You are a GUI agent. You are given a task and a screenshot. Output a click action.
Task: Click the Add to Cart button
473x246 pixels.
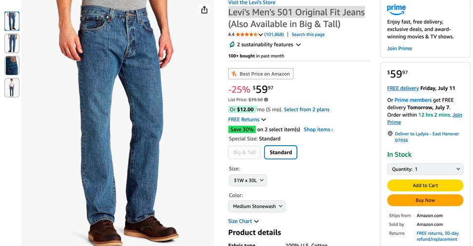(425, 185)
